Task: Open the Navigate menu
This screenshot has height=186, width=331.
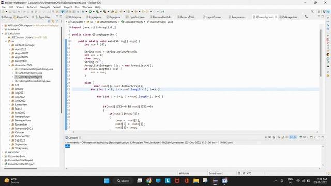Action: click(x=45, y=7)
